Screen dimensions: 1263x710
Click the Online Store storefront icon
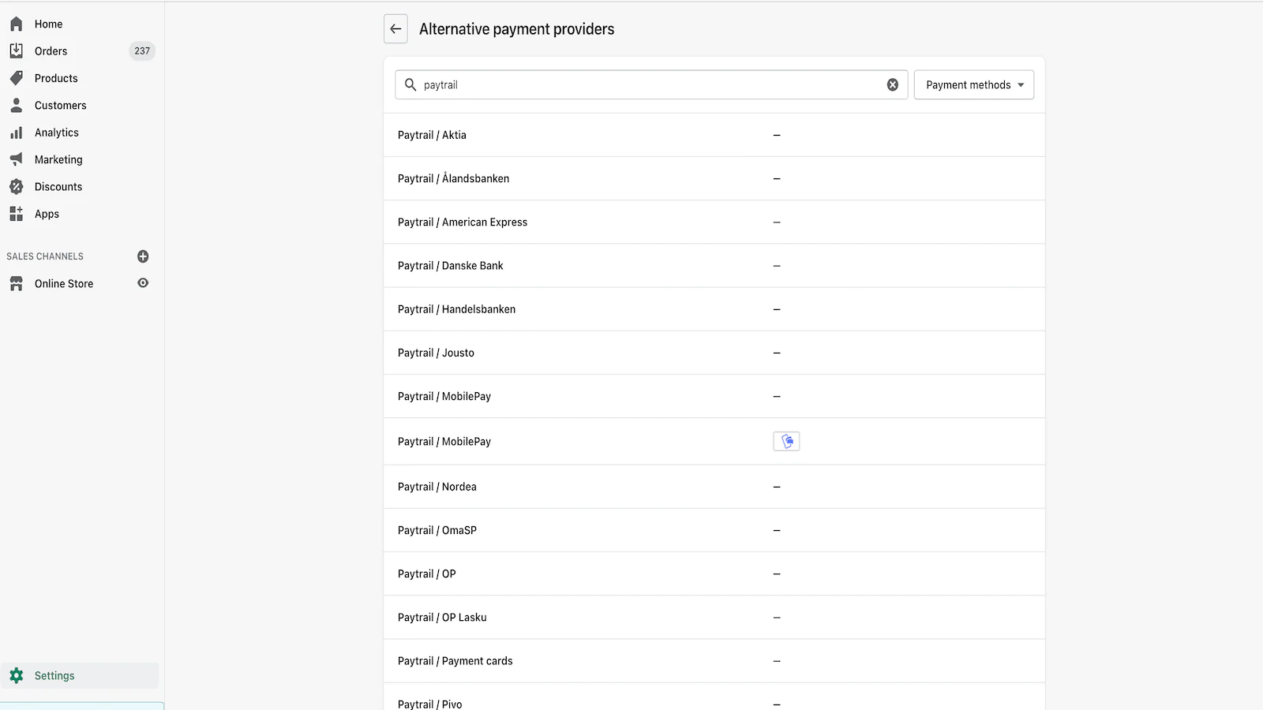pyautogui.click(x=16, y=283)
